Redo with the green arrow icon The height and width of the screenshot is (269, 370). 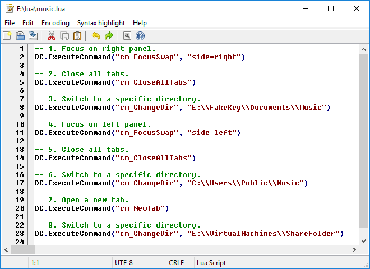108,36
